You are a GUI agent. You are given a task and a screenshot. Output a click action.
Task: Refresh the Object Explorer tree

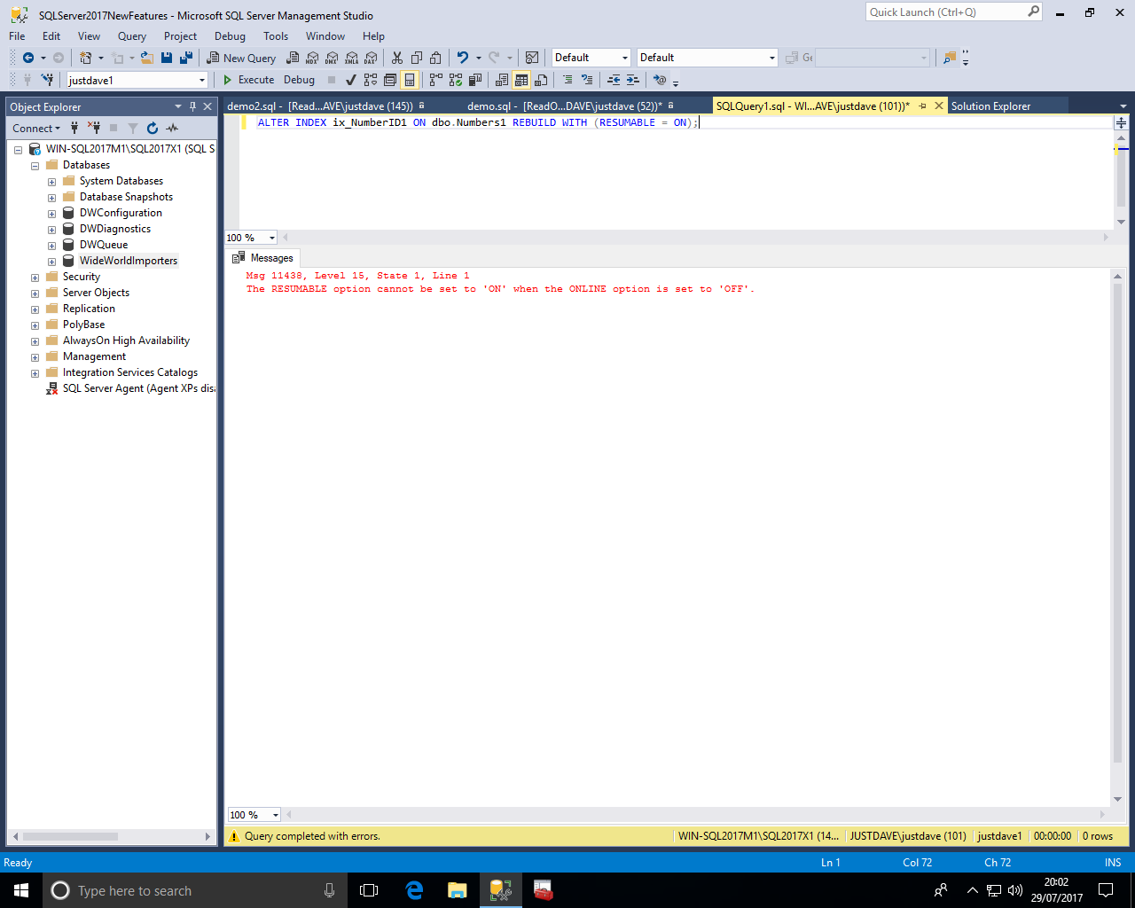click(x=153, y=129)
